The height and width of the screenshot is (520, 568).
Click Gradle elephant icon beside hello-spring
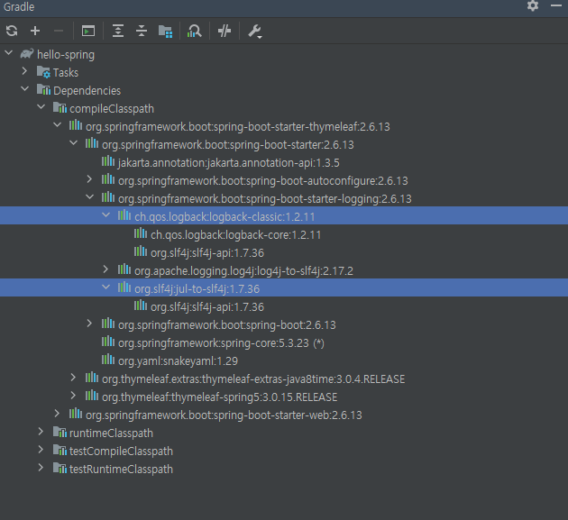(x=27, y=53)
